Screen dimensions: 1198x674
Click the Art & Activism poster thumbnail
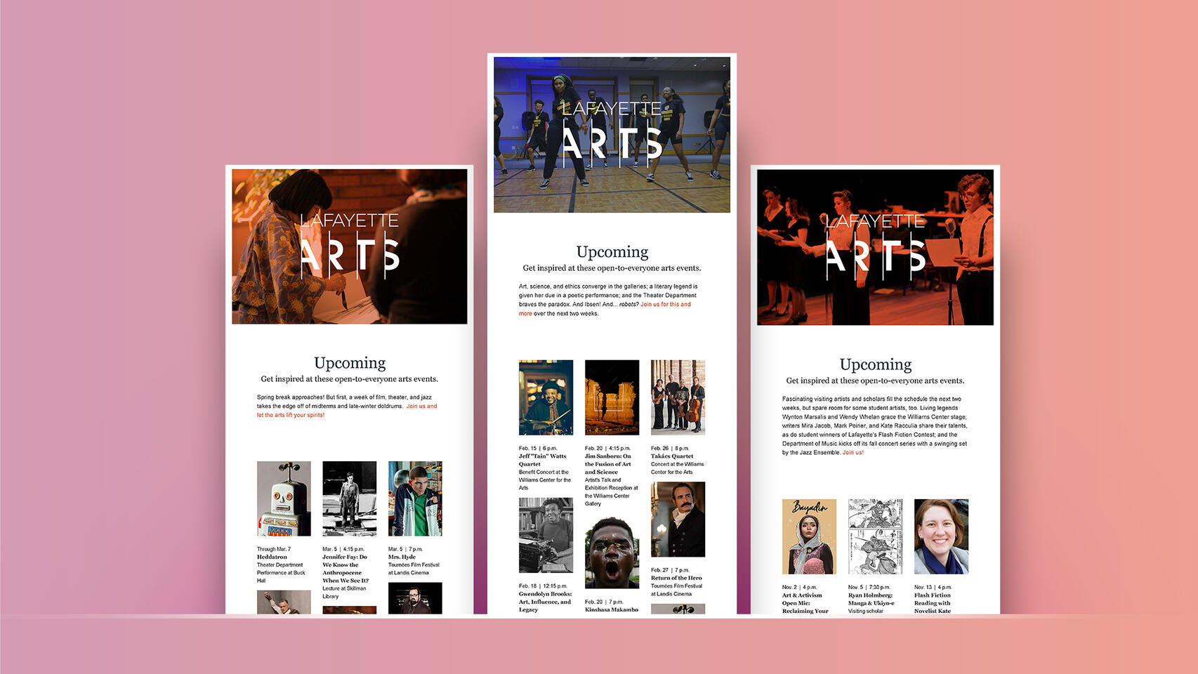(809, 536)
